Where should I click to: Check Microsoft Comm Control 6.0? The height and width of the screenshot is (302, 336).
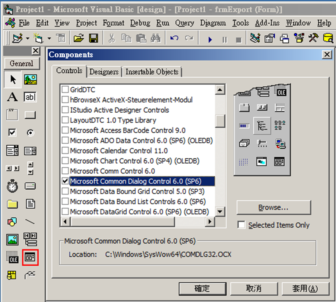(65, 171)
